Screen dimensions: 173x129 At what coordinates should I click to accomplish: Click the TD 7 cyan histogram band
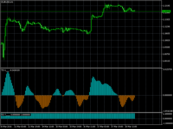(x=68, y=116)
